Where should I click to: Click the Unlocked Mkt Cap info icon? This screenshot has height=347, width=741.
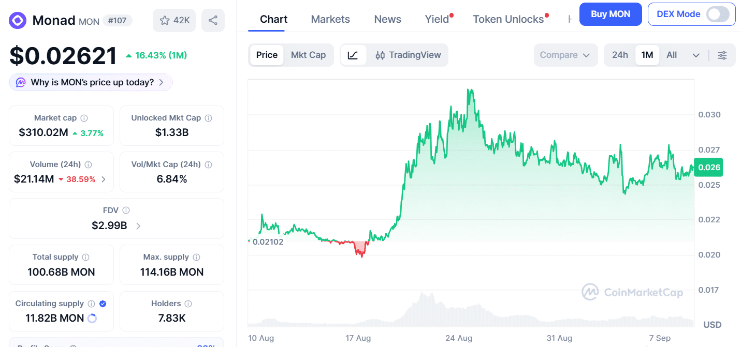tap(208, 118)
